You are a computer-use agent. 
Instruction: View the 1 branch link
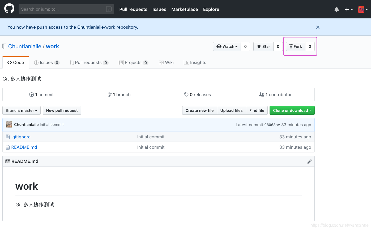tap(119, 95)
